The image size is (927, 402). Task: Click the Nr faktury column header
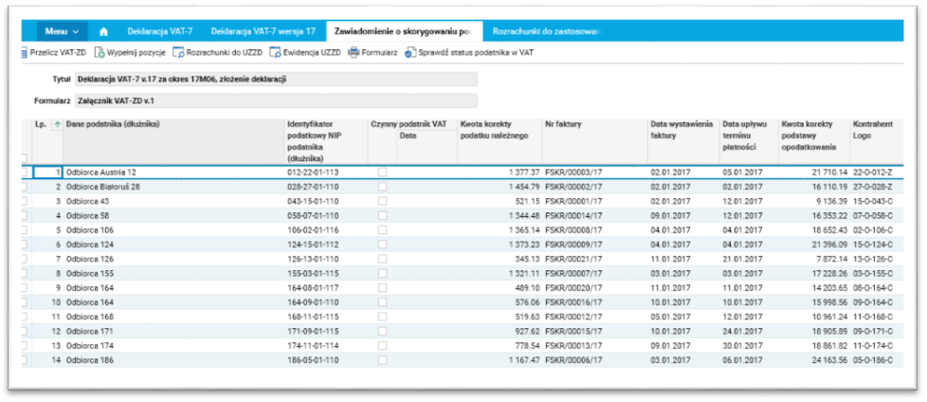pyautogui.click(x=595, y=141)
